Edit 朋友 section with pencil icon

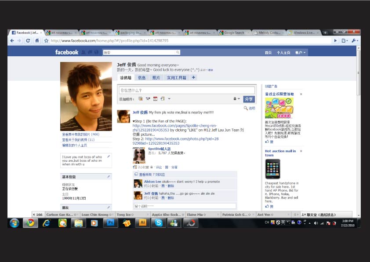pyautogui.click(x=109, y=207)
